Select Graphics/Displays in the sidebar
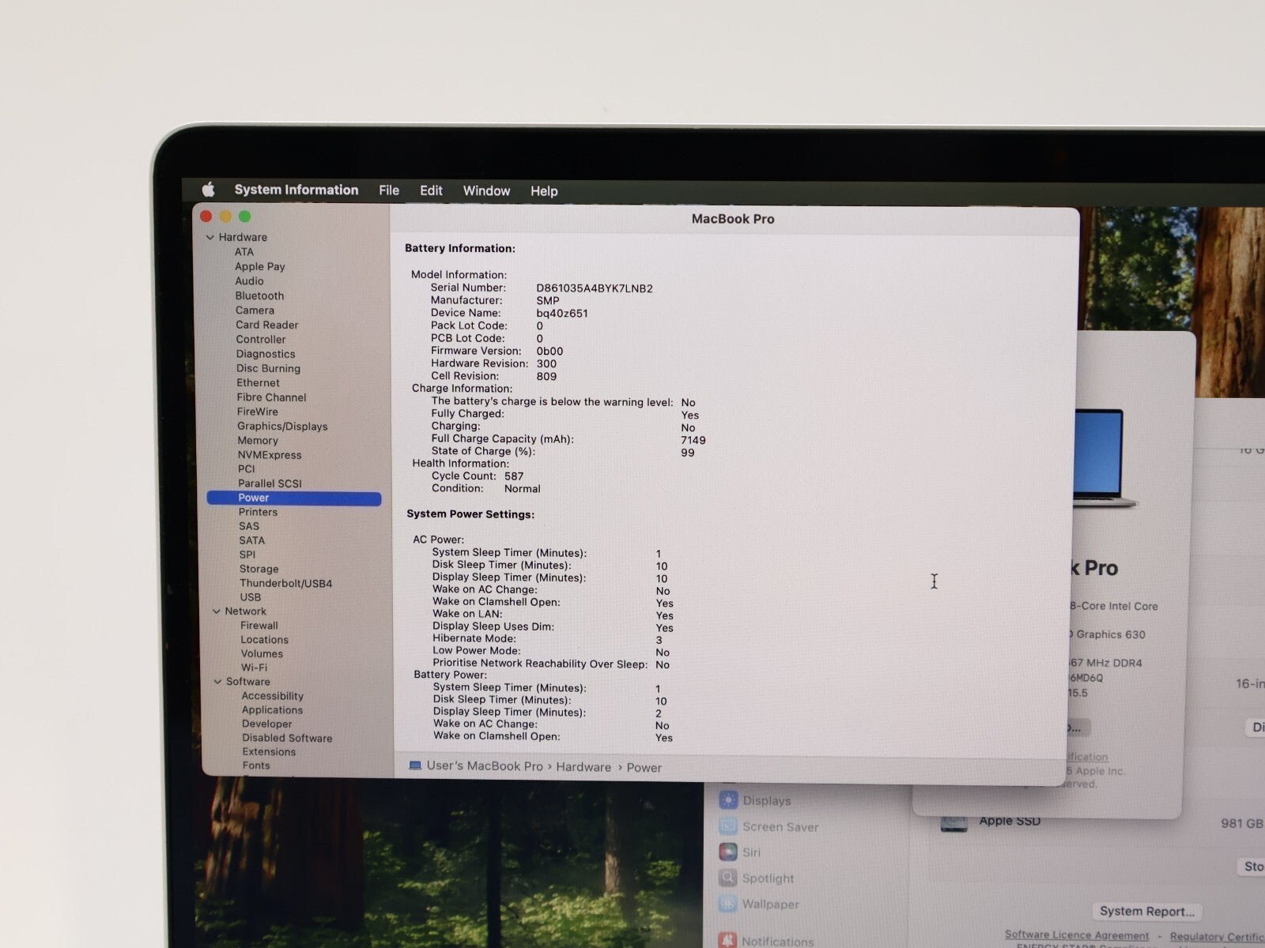This screenshot has width=1265, height=948. point(282,427)
